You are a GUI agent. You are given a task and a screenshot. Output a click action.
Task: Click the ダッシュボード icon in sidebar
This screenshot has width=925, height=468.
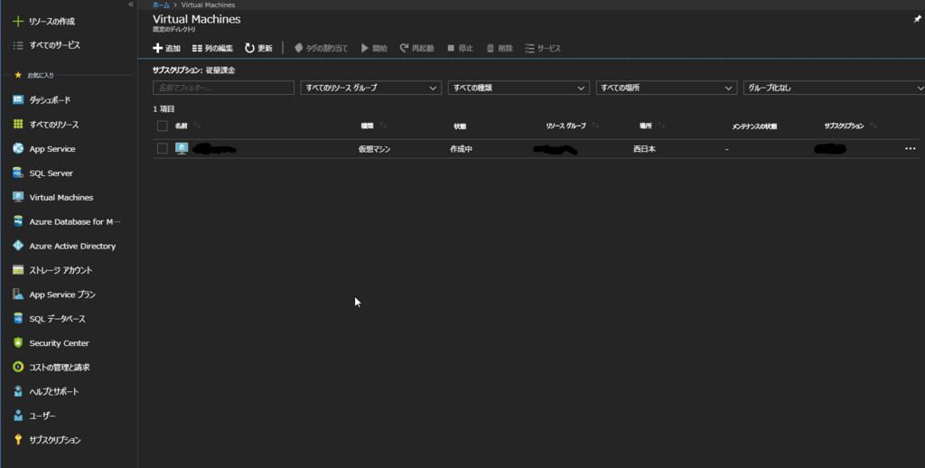tap(18, 99)
